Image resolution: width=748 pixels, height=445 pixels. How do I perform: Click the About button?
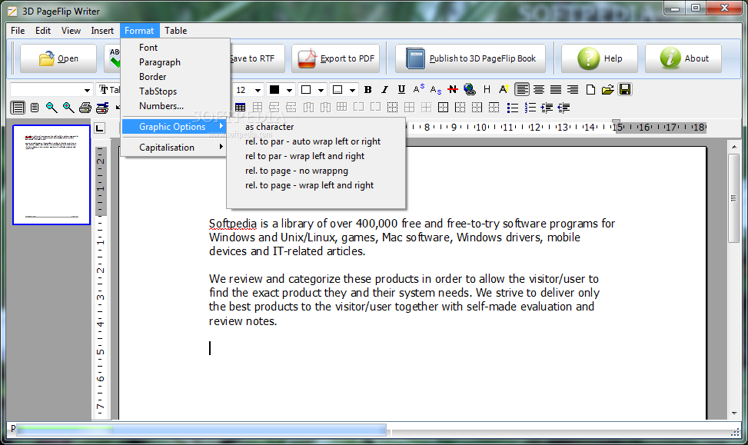(x=683, y=58)
